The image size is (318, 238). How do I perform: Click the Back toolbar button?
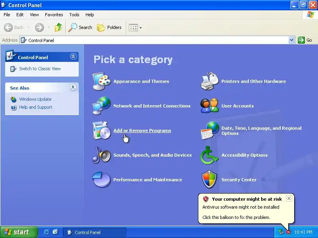14,27
